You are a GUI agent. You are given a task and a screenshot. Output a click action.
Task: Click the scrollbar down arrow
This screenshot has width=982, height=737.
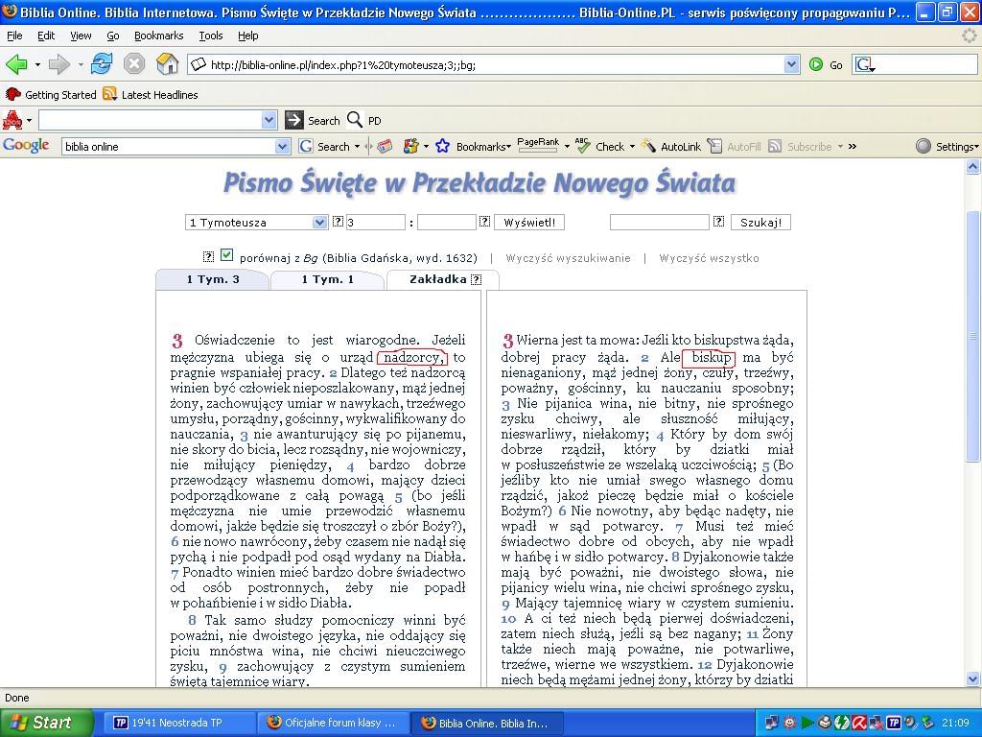pyautogui.click(x=972, y=679)
